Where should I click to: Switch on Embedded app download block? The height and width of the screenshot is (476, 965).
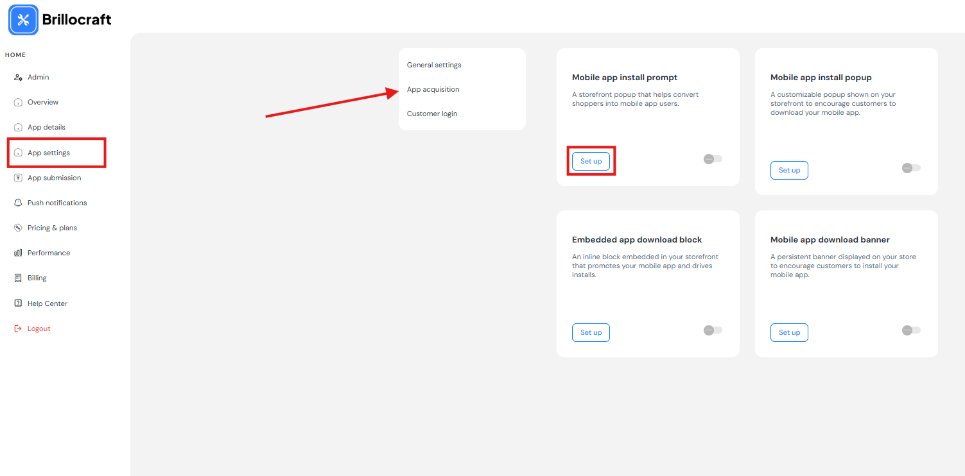pyautogui.click(x=713, y=330)
